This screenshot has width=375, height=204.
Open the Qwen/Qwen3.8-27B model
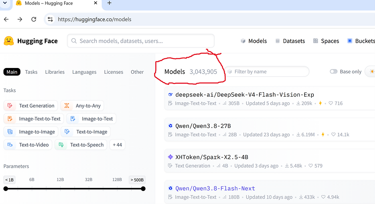[x=203, y=126]
